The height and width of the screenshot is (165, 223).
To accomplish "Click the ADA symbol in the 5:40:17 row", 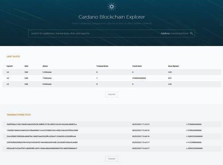I will (x=187, y=148).
